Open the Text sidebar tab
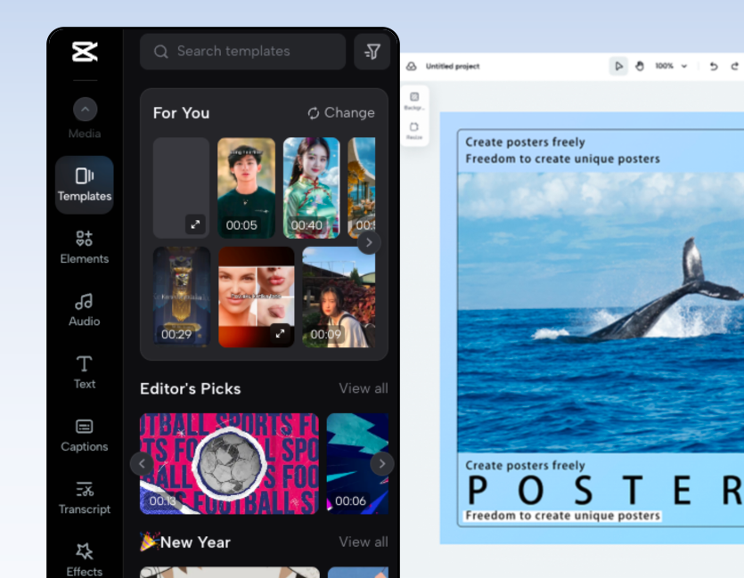 click(85, 372)
